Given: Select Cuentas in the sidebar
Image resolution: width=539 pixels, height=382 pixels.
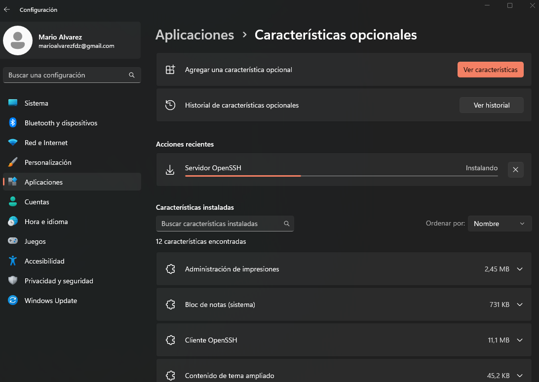Looking at the screenshot, I should click(72, 202).
